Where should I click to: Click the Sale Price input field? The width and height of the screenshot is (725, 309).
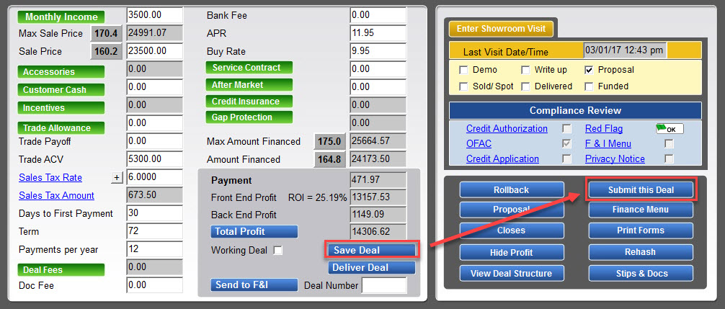coord(155,51)
